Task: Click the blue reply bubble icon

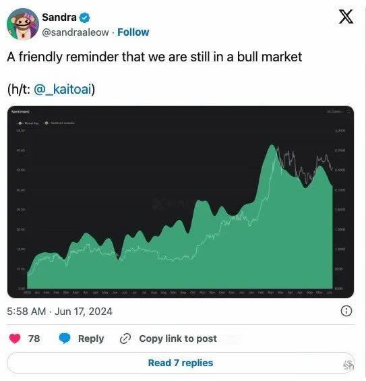Action: 65,339
